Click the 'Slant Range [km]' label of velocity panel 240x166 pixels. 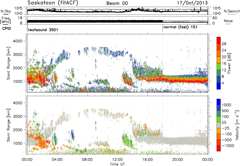(x=8, y=125)
